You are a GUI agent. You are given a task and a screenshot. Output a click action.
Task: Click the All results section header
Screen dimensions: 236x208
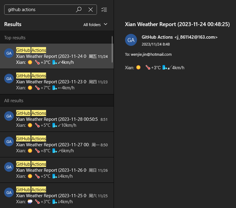coord(57,101)
